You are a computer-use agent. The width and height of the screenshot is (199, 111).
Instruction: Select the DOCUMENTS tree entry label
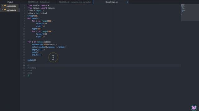11,10
